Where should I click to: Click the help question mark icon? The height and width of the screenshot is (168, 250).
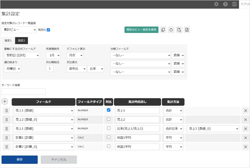(225, 4)
